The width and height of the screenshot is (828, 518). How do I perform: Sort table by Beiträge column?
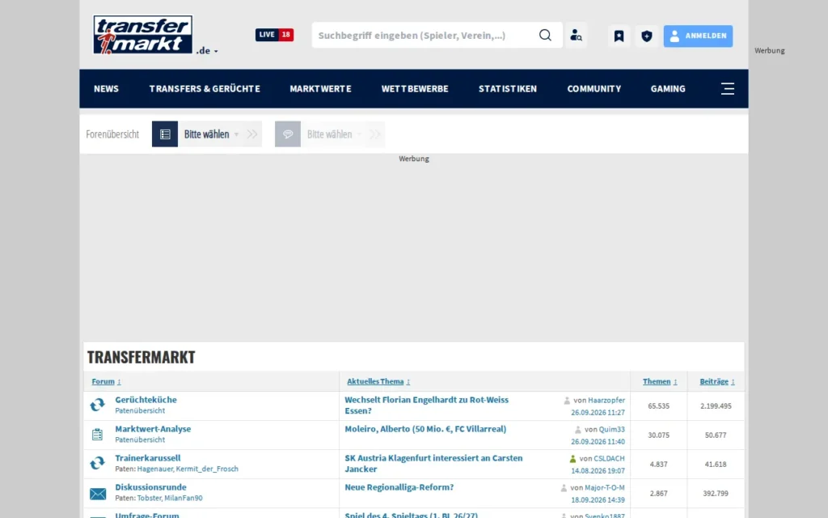[717, 382]
